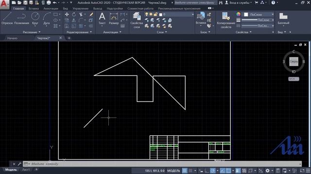This screenshot has width=311, height=174.
Task: Open the object color wheel swatch
Action: (x=239, y=14)
